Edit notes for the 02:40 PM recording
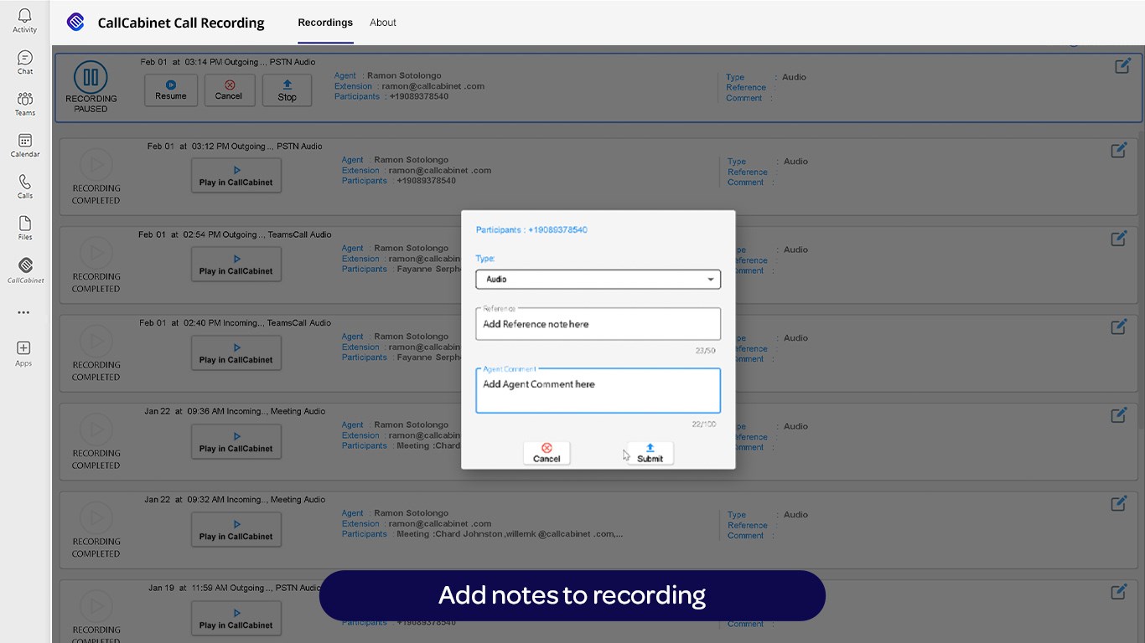This screenshot has height=643, width=1145. (1119, 327)
